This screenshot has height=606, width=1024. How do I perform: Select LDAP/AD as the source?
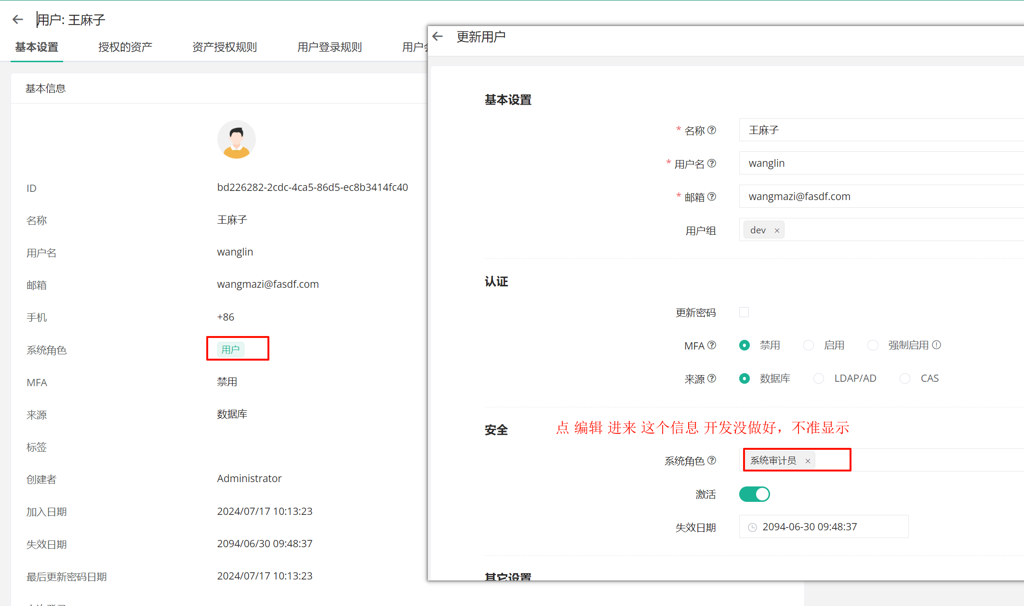819,378
